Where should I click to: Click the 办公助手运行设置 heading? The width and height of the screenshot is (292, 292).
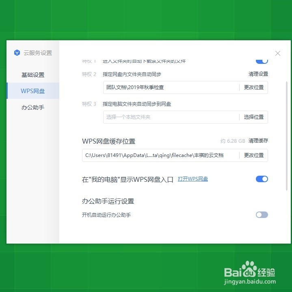coord(108,201)
